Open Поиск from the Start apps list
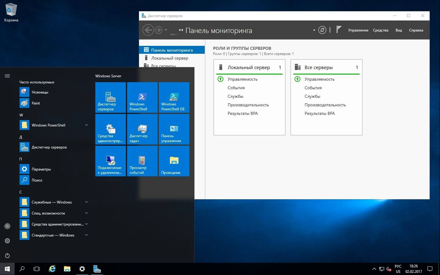 [x=54, y=180]
